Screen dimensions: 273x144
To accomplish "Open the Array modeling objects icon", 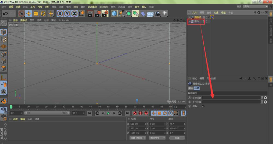I will (x=136, y=14).
